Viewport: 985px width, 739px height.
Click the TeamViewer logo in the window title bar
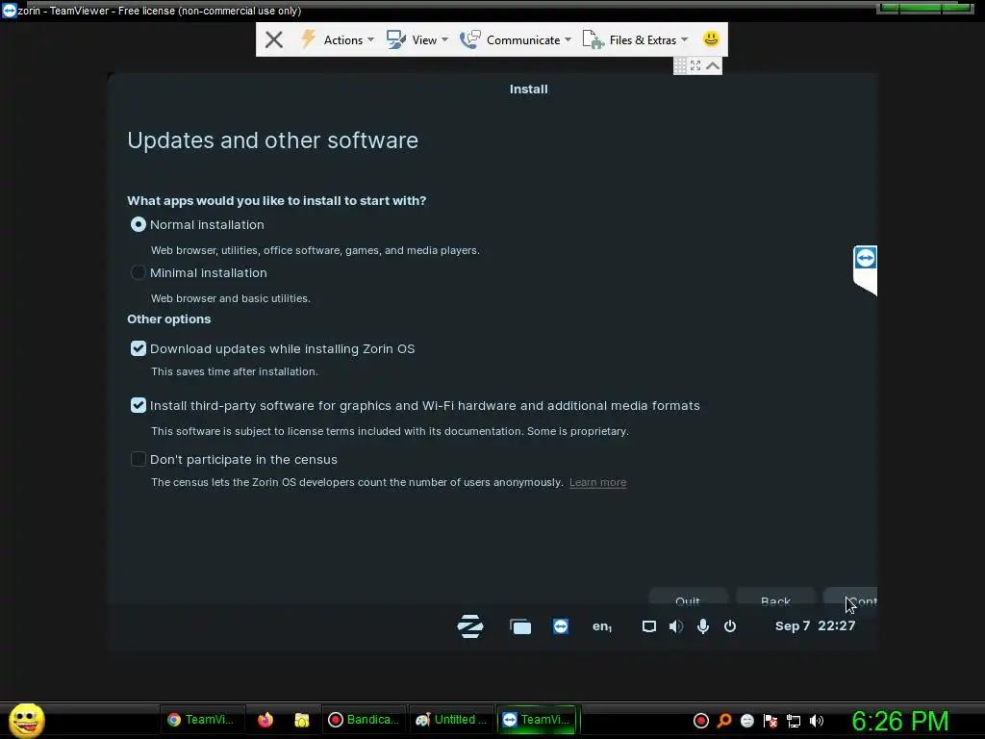coord(9,11)
